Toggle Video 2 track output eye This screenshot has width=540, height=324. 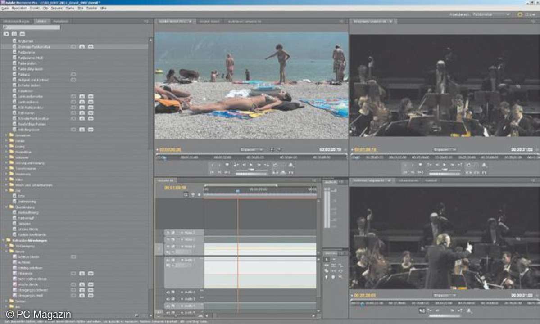pyautogui.click(x=168, y=239)
